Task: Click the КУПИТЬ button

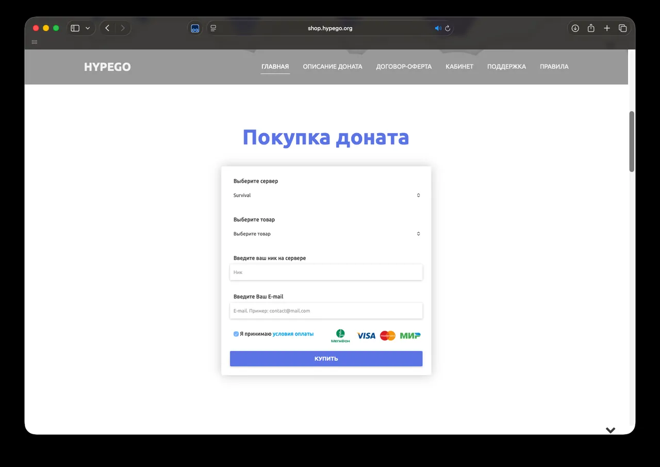Action: coord(326,359)
